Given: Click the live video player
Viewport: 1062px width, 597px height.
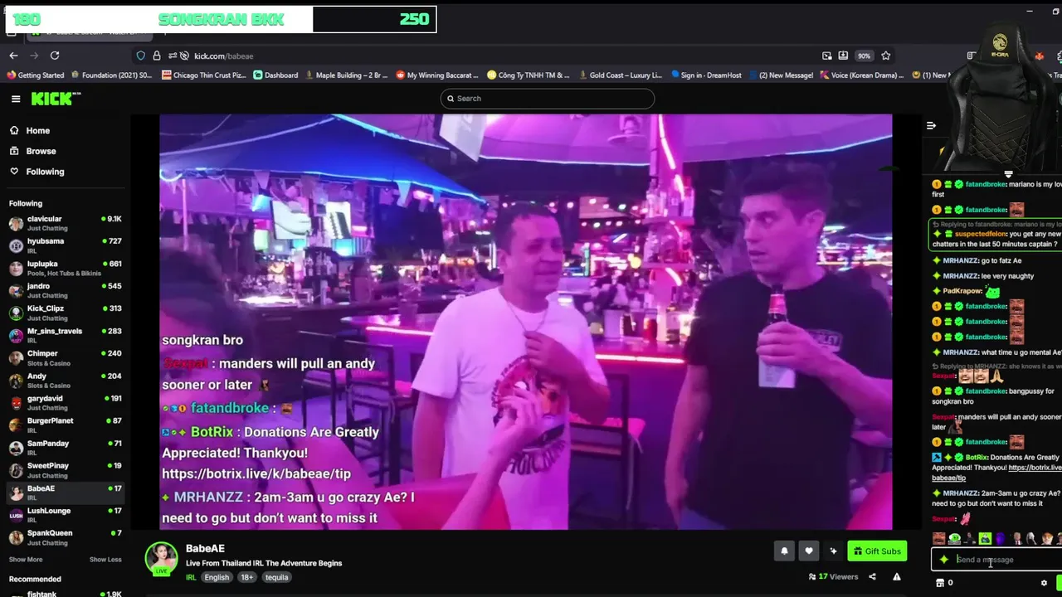Looking at the screenshot, I should click(525, 322).
